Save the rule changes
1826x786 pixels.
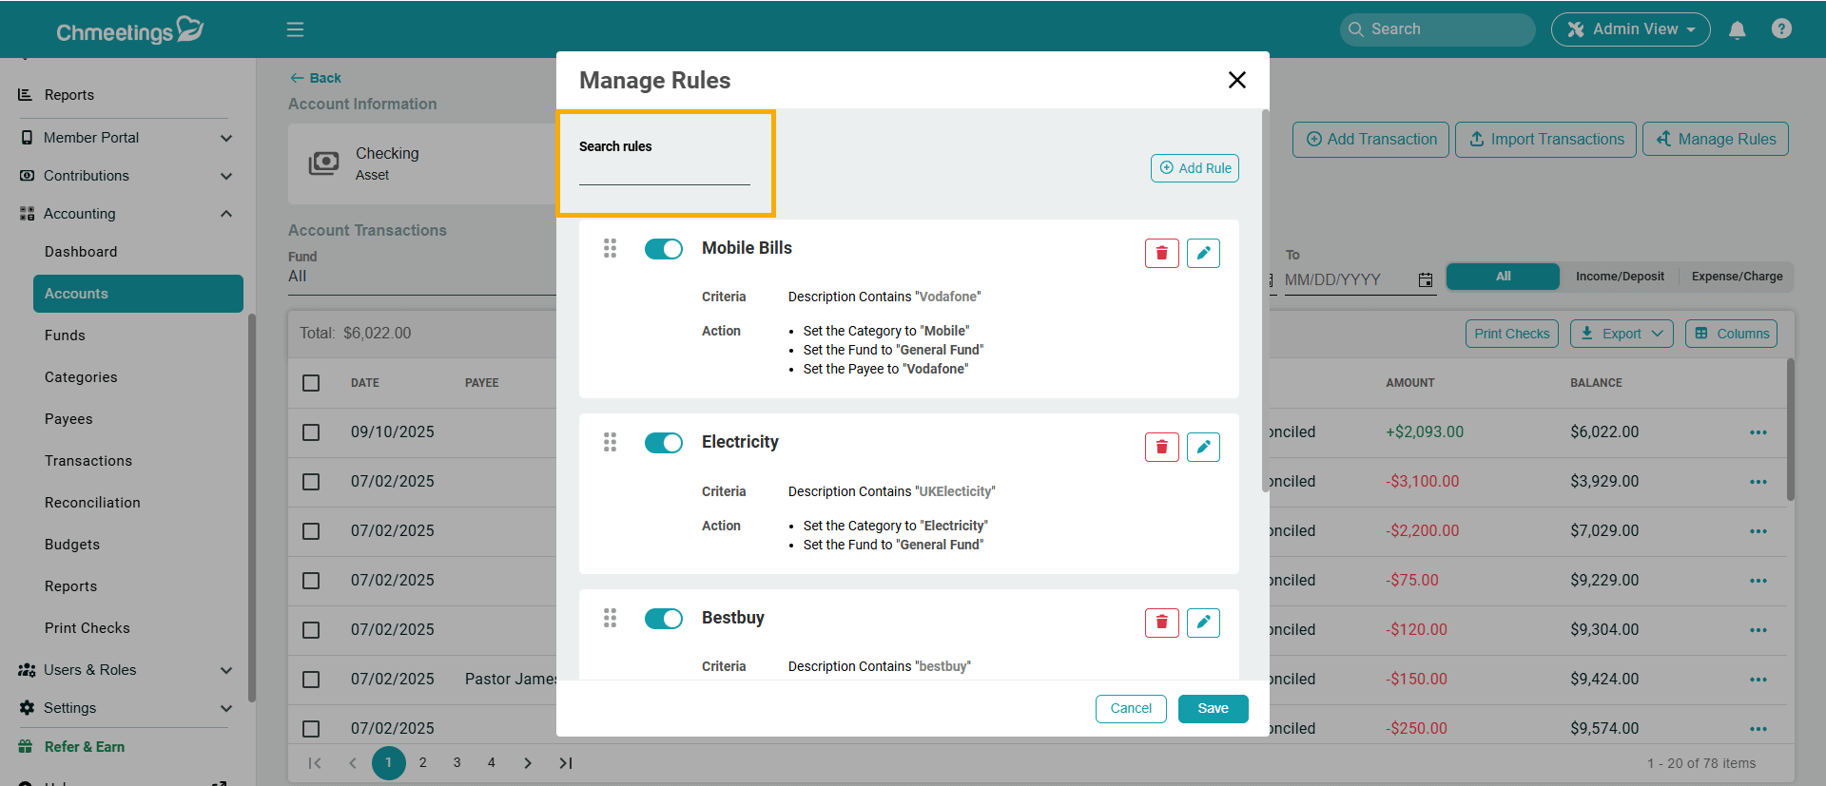click(1213, 709)
